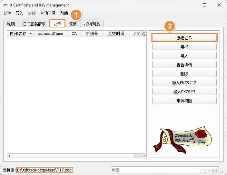
Task: Click the XCA app icon in title bar
Action: click(5, 5)
